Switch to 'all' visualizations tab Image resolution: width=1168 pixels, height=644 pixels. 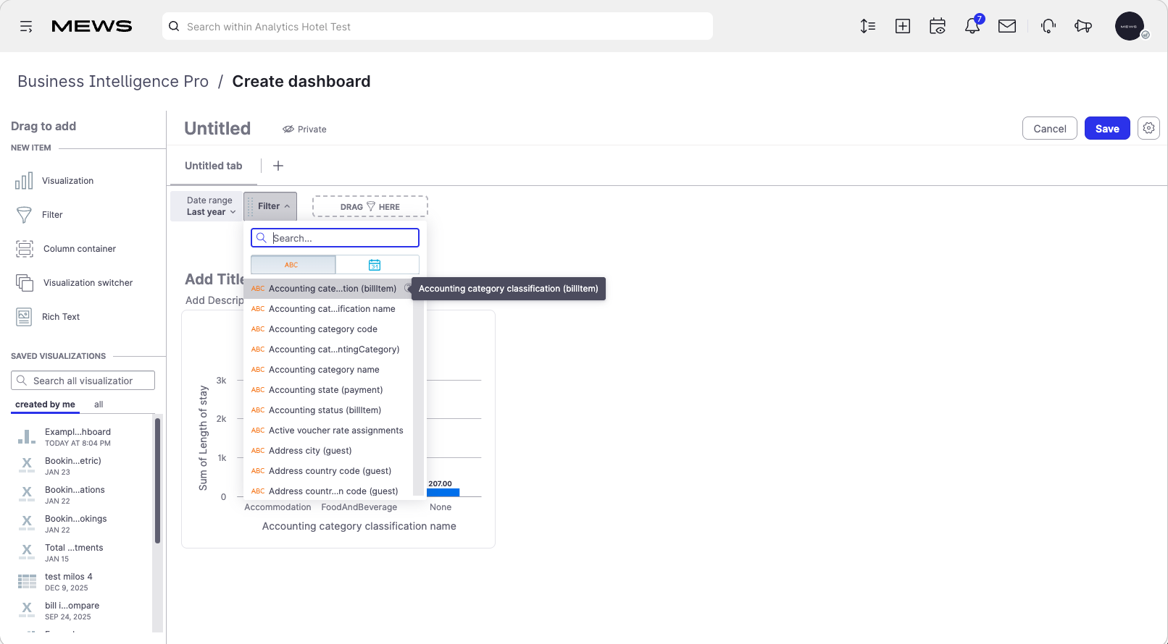pyautogui.click(x=99, y=404)
